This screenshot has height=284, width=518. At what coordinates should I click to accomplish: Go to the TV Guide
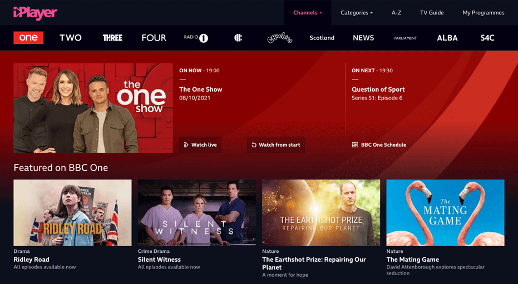[432, 13]
